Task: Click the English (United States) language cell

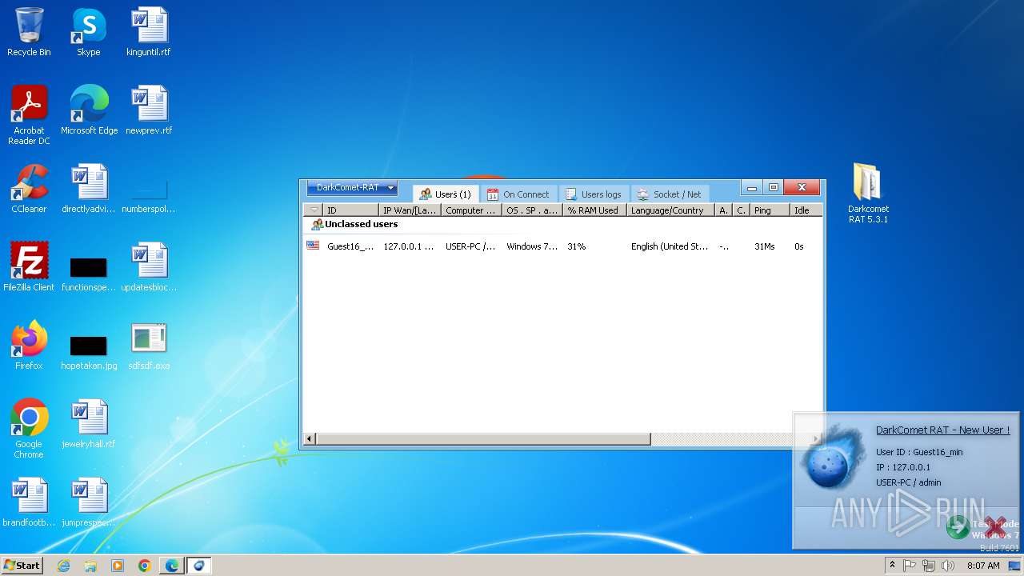Action: [x=670, y=246]
